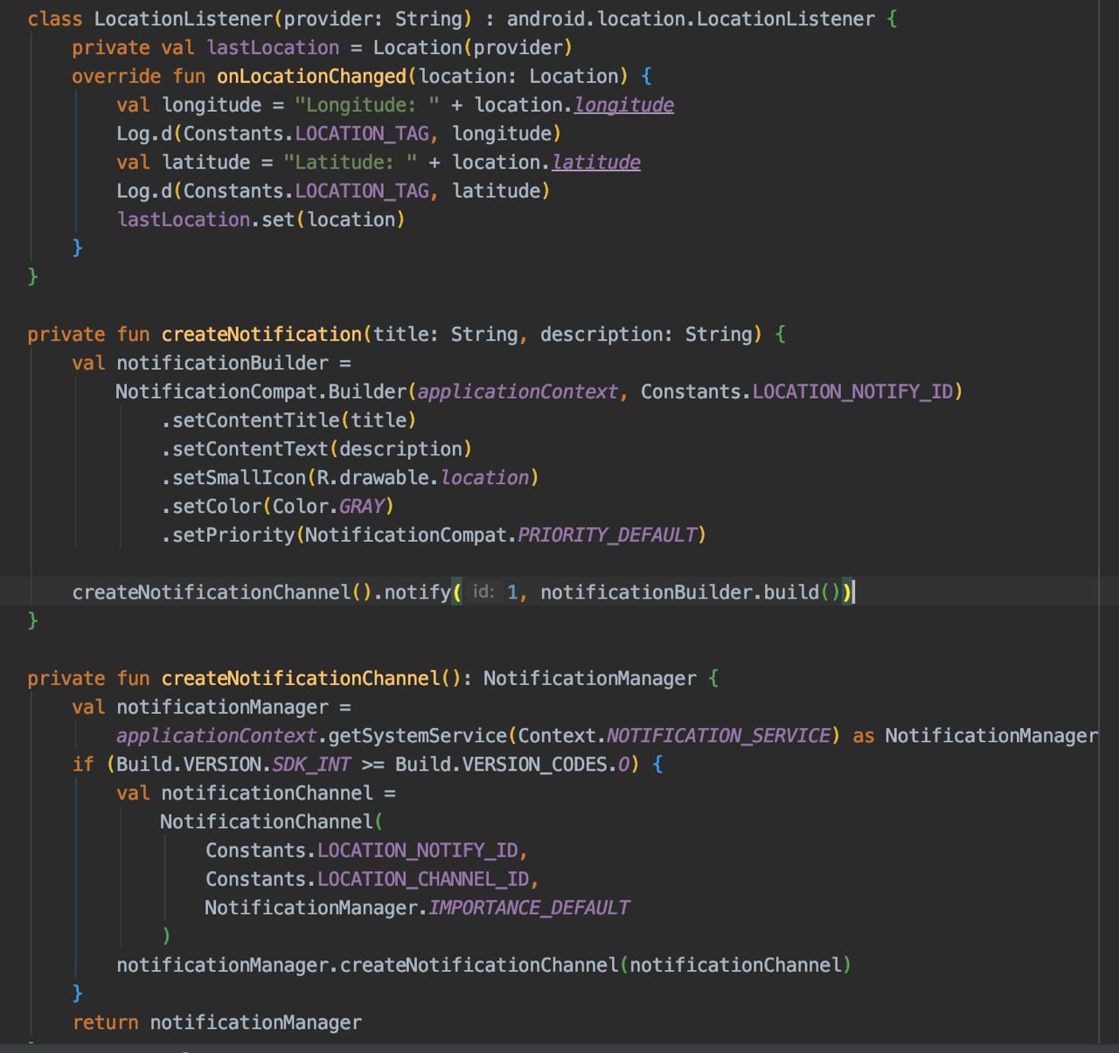The width and height of the screenshot is (1119, 1053).
Task: Click the IMPORTANCE_DEFAULT constant
Action: click(x=529, y=908)
